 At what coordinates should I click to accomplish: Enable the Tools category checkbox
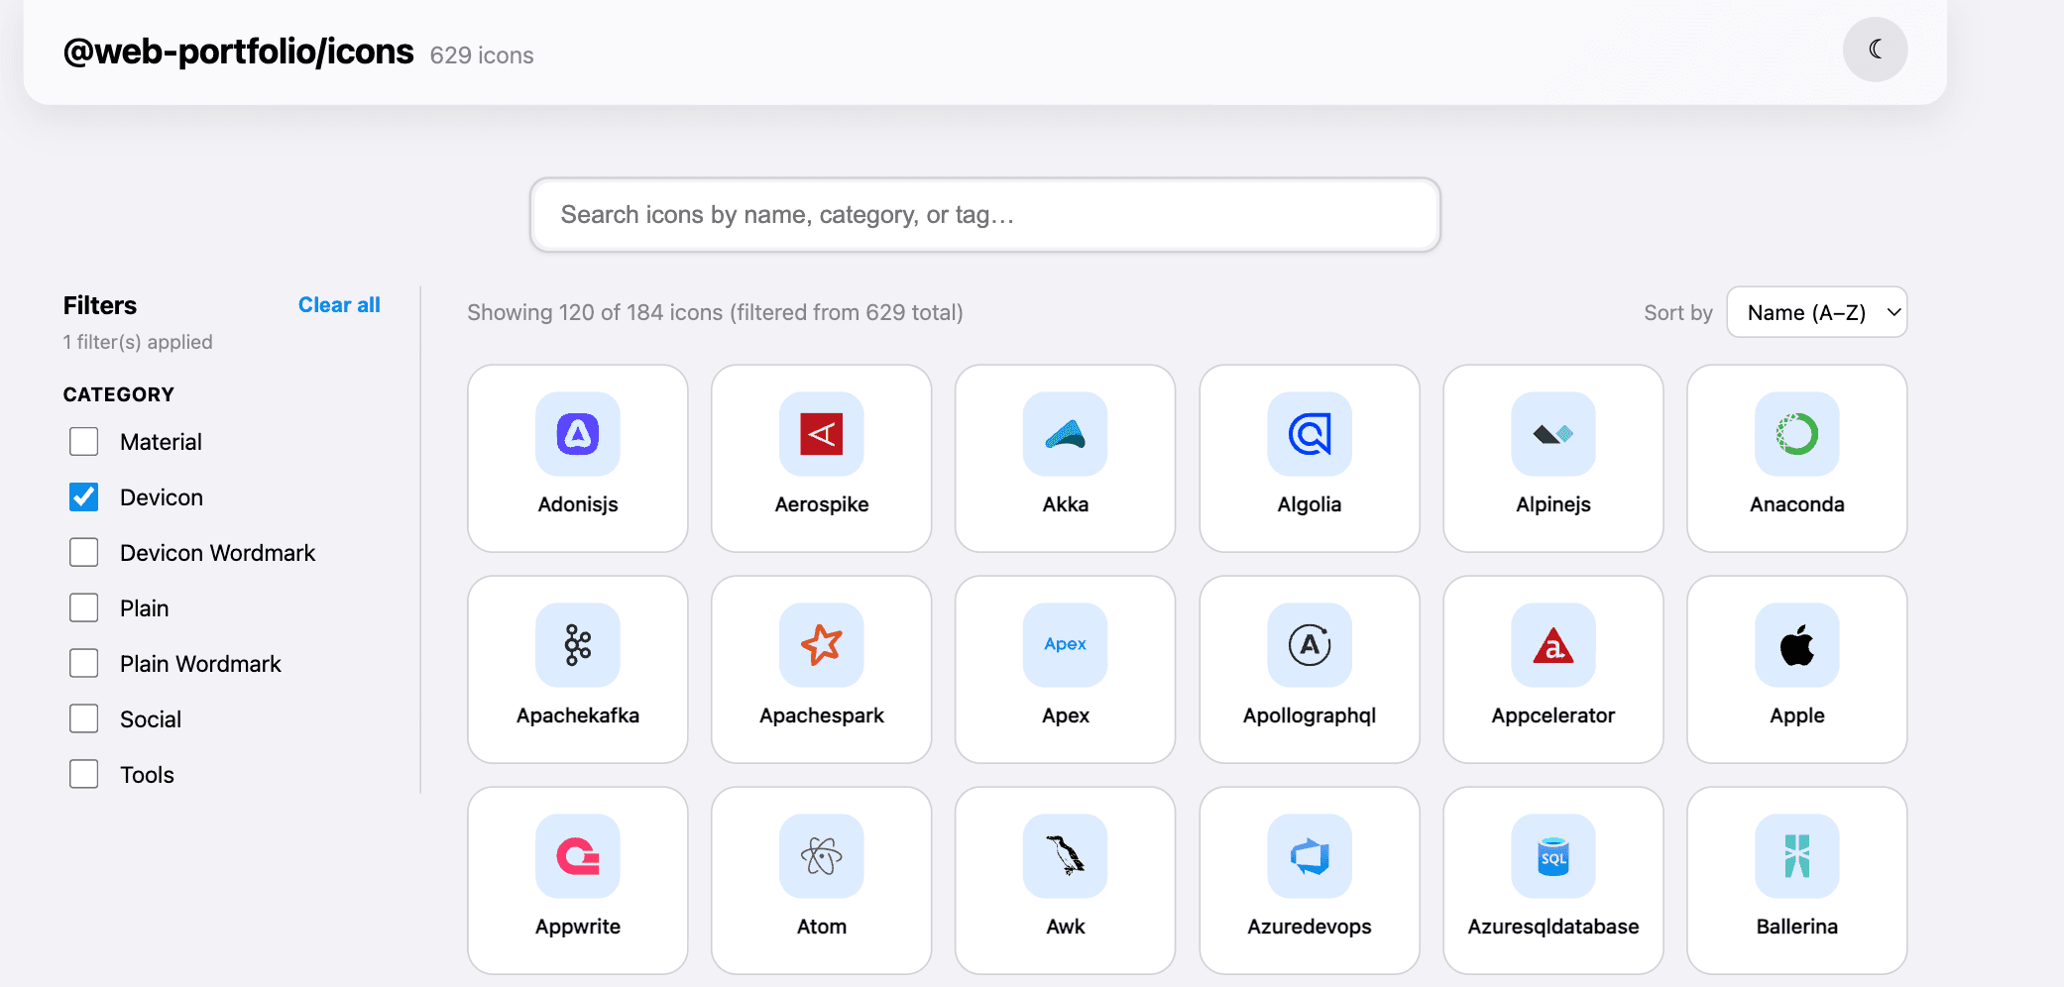84,775
